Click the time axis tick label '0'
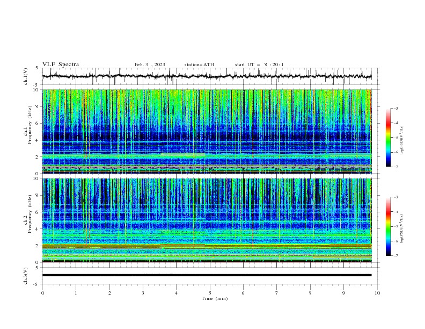 42,293
